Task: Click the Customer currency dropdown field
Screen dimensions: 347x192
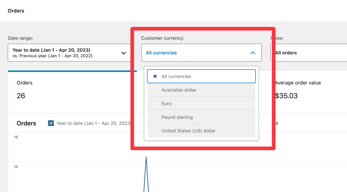Action: [x=201, y=53]
